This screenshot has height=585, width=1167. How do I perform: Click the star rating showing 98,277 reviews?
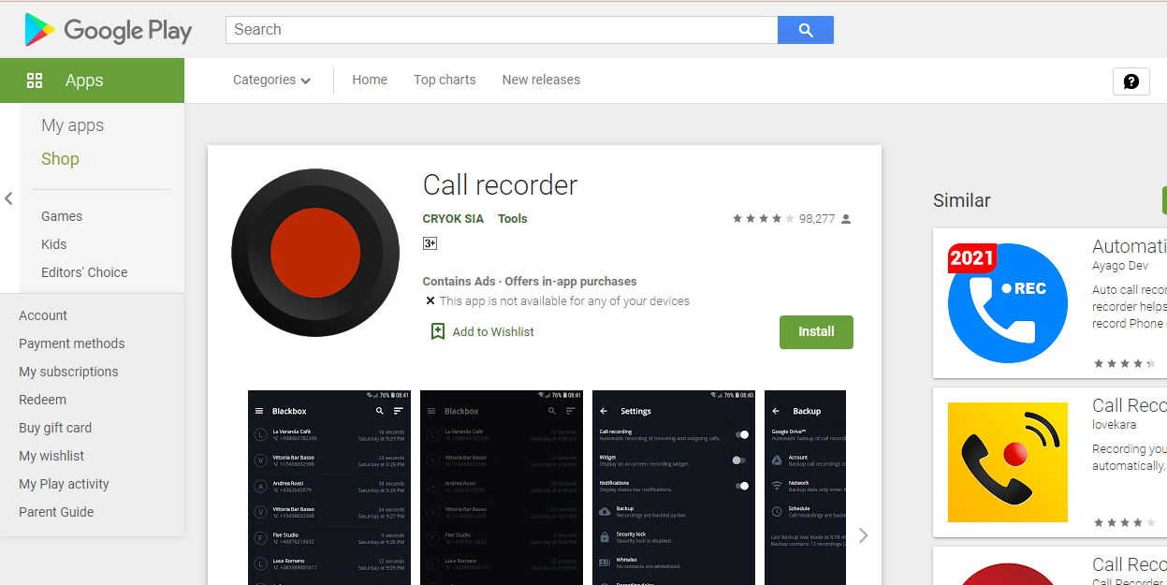tap(792, 219)
